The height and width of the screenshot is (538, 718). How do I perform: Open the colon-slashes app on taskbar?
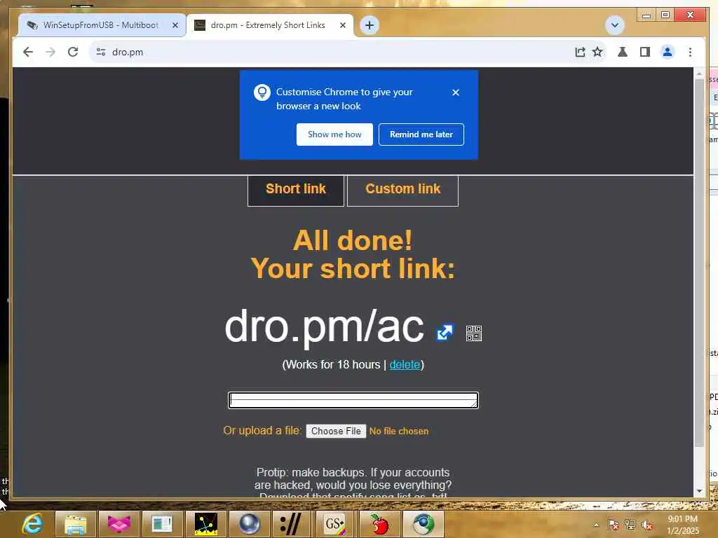pos(292,524)
